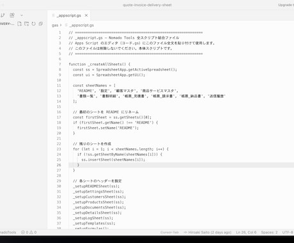This screenshot has height=243, width=294.
Task: Click the nadoTools branch item in status bar
Action: pos(8,232)
